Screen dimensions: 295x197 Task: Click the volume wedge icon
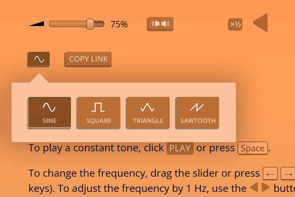[x=36, y=24]
